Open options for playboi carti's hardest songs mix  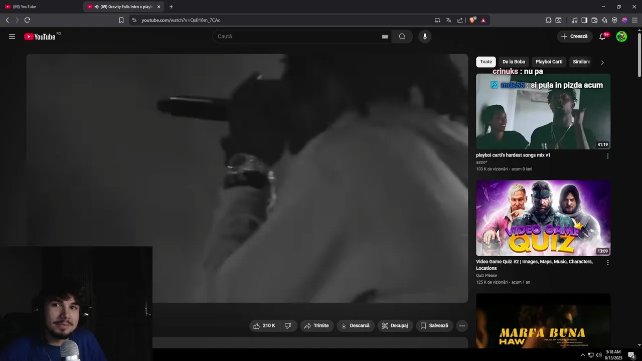pyautogui.click(x=608, y=156)
